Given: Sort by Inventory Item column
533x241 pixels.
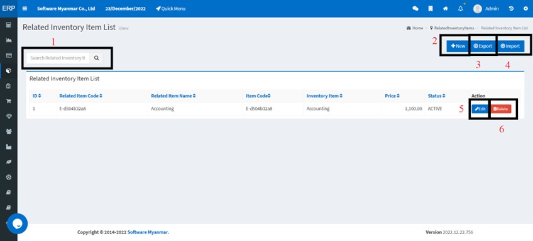Looking at the screenshot, I should pyautogui.click(x=324, y=96).
